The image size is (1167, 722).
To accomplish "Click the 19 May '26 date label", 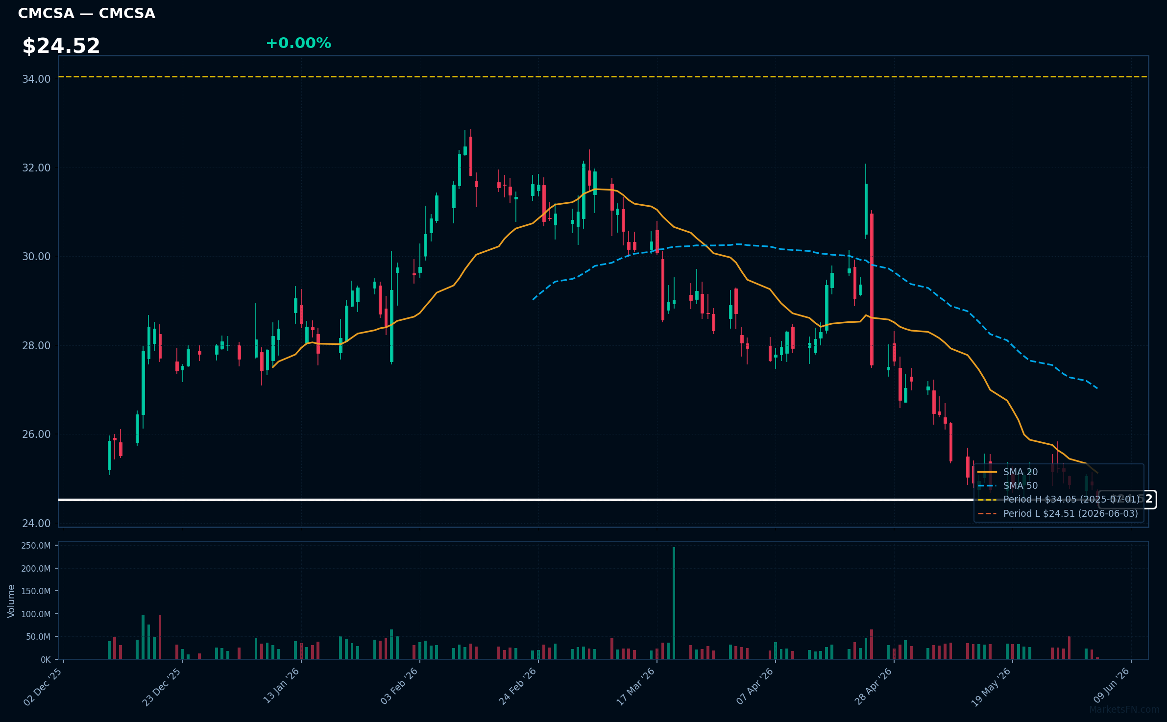I will pos(992,687).
